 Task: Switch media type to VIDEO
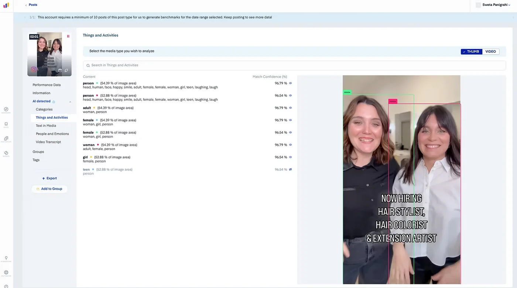click(490, 52)
